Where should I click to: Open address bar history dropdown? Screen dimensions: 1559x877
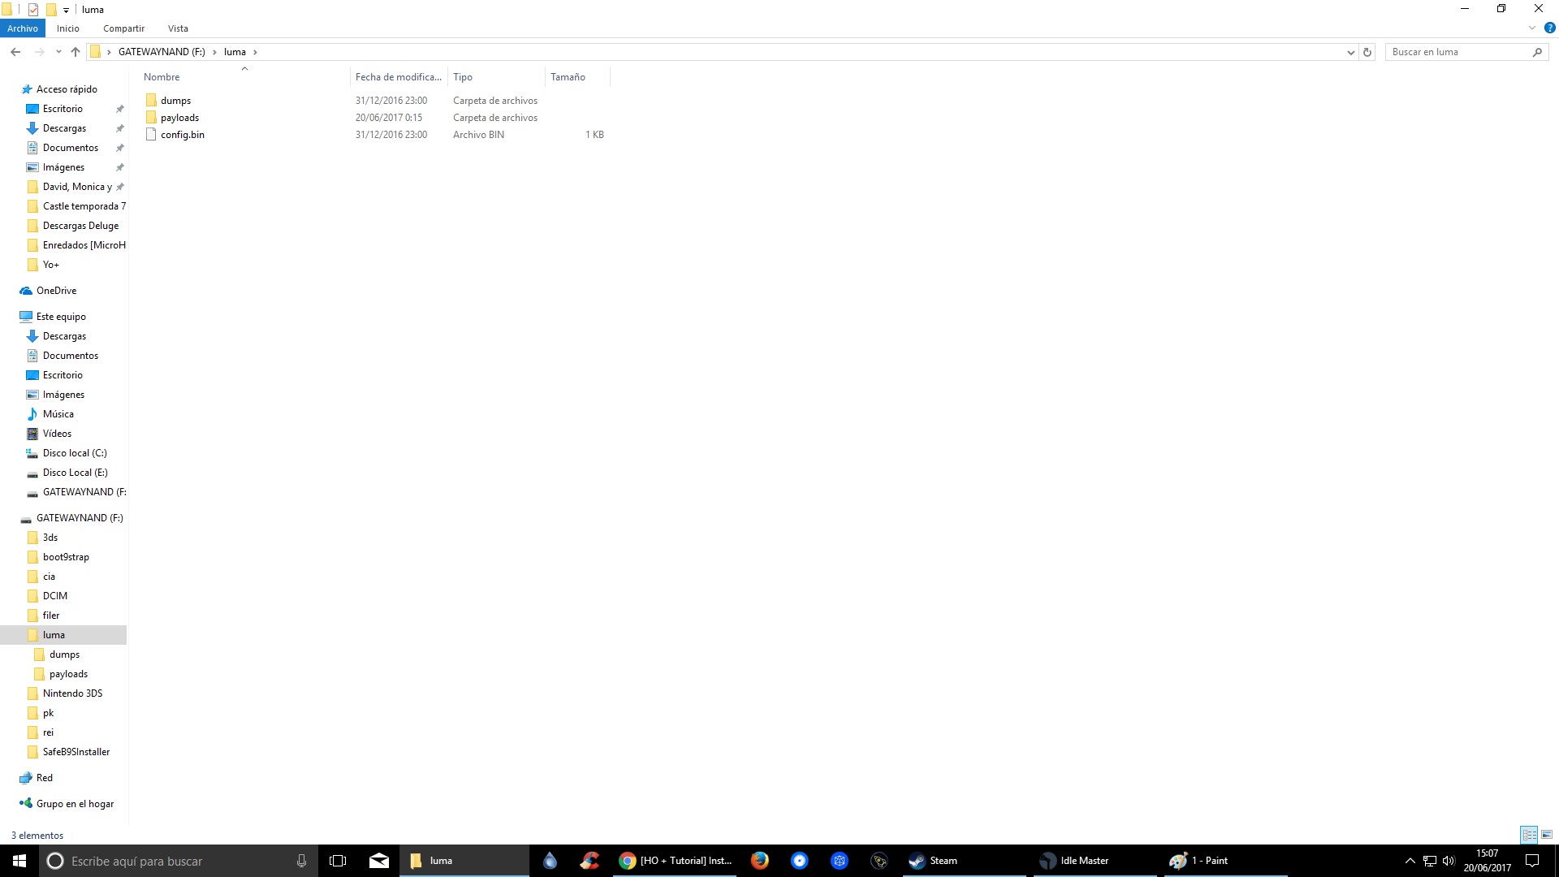click(1350, 52)
